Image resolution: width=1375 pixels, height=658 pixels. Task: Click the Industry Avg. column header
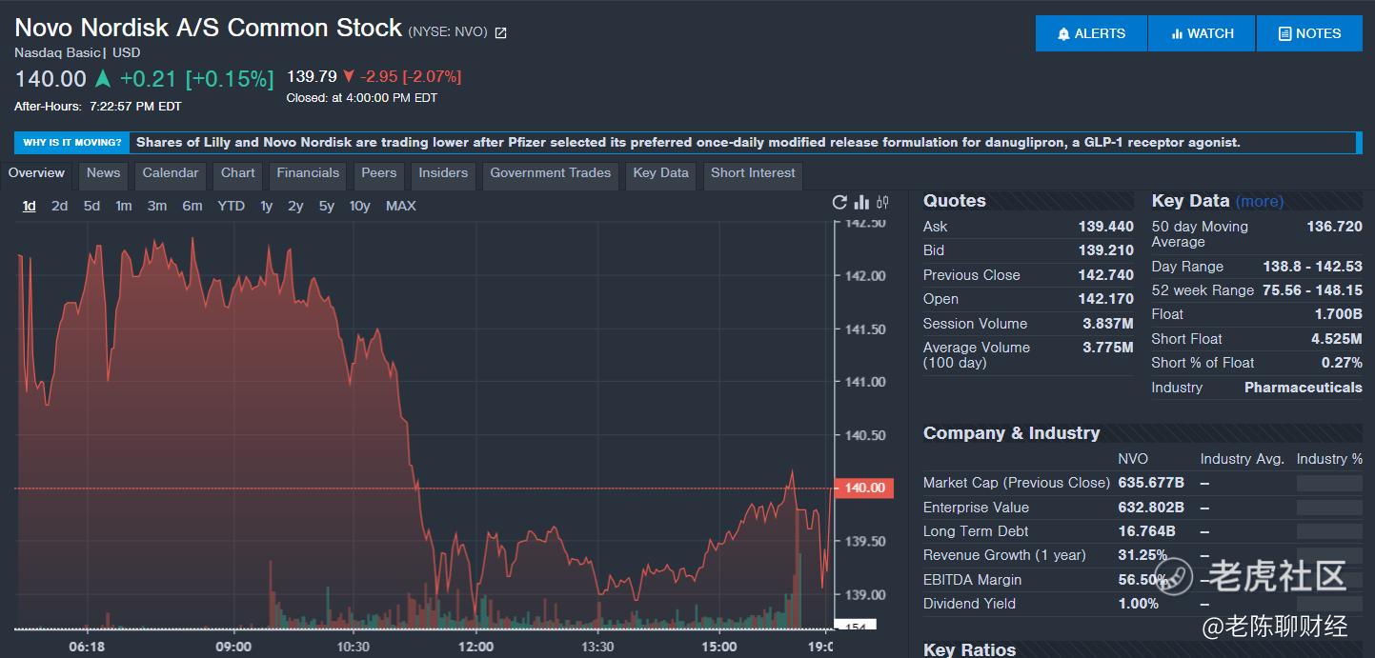tap(1243, 459)
